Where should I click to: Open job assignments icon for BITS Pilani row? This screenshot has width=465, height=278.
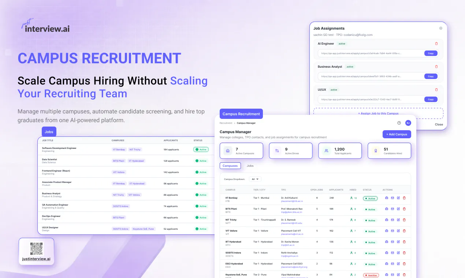pos(387,209)
